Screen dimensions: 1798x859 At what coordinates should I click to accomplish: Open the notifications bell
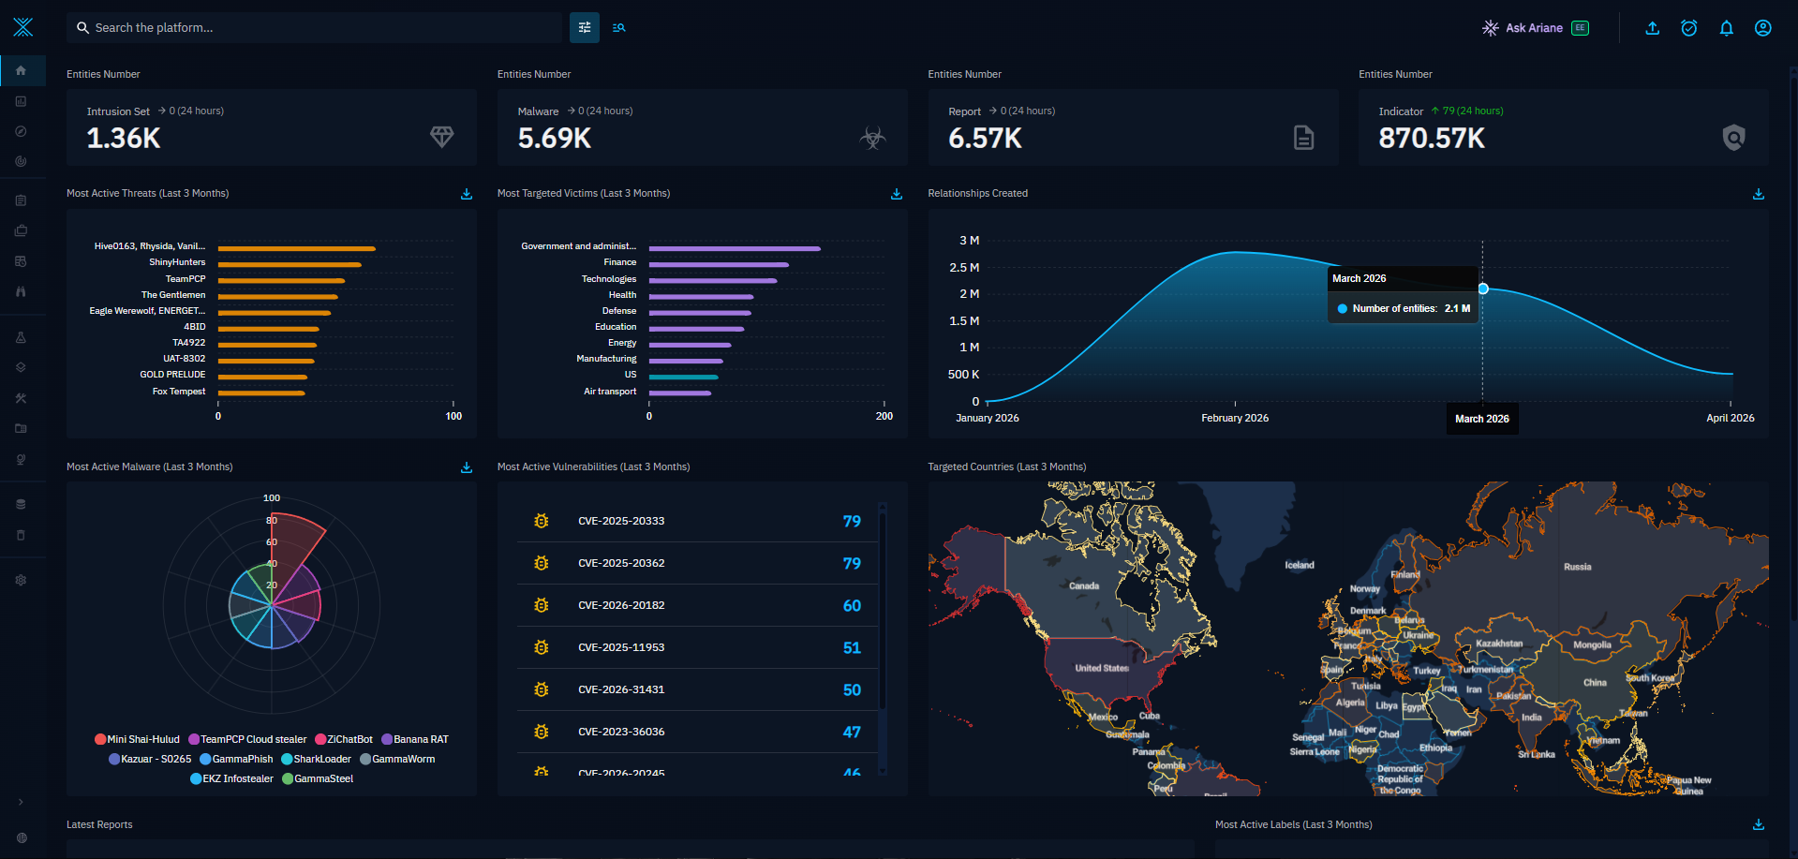[x=1726, y=28]
